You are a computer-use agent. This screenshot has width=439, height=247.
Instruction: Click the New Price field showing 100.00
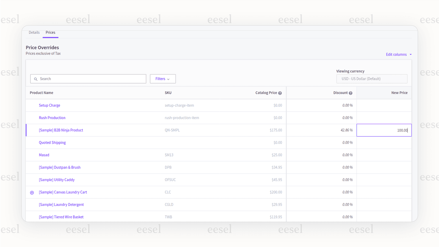click(x=384, y=130)
